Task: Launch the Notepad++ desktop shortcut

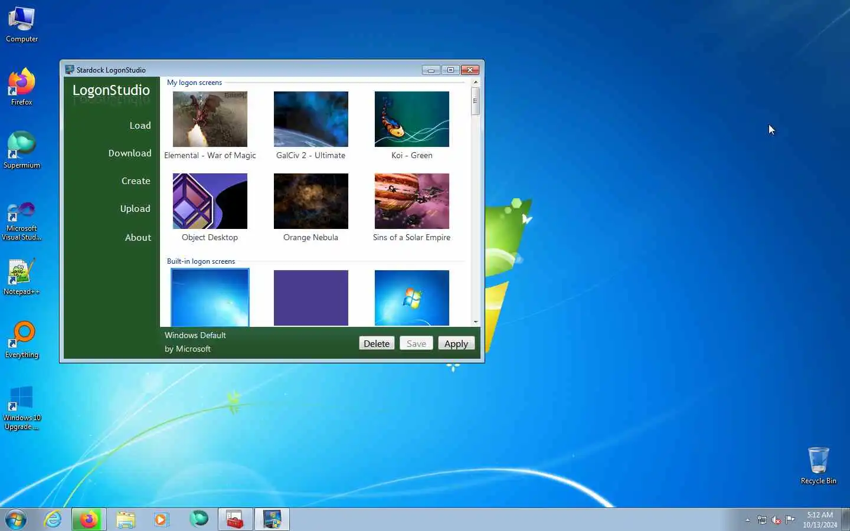Action: click(22, 277)
